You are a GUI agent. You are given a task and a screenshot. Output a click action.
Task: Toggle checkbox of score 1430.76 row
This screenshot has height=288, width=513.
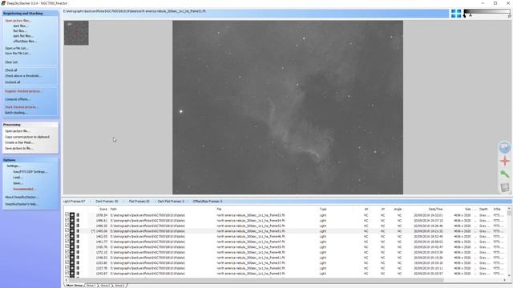point(67,246)
